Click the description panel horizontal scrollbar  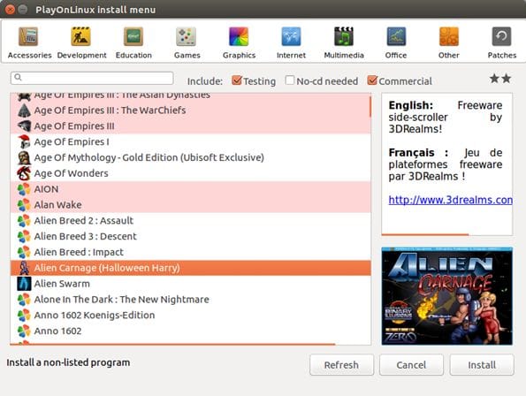point(425,234)
